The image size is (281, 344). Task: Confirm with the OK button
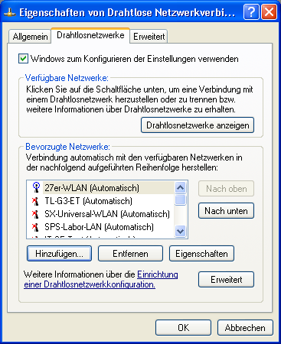click(183, 327)
